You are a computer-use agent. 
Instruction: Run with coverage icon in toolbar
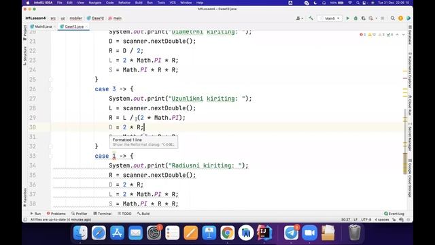tap(363, 18)
